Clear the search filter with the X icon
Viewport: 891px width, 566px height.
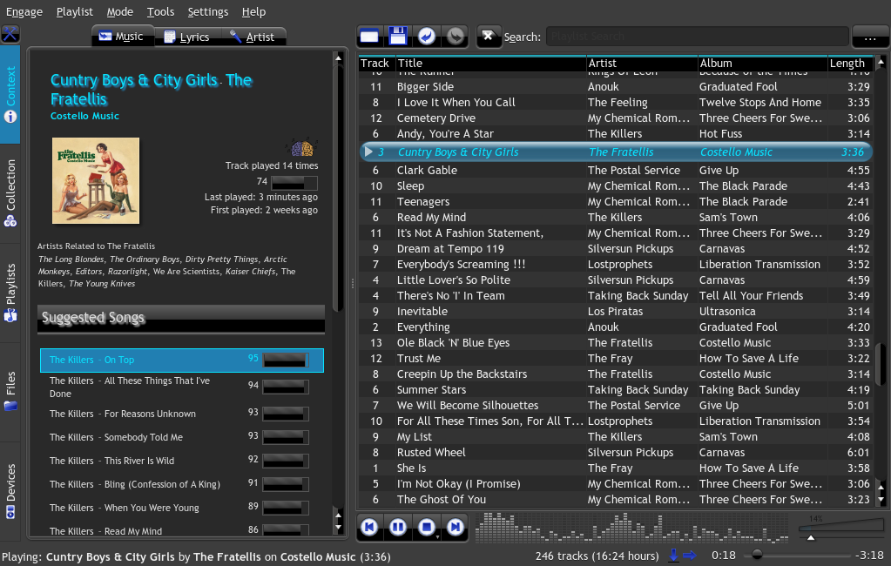(488, 37)
